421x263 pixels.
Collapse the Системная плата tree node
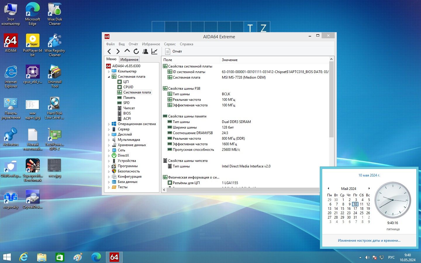pos(109,77)
